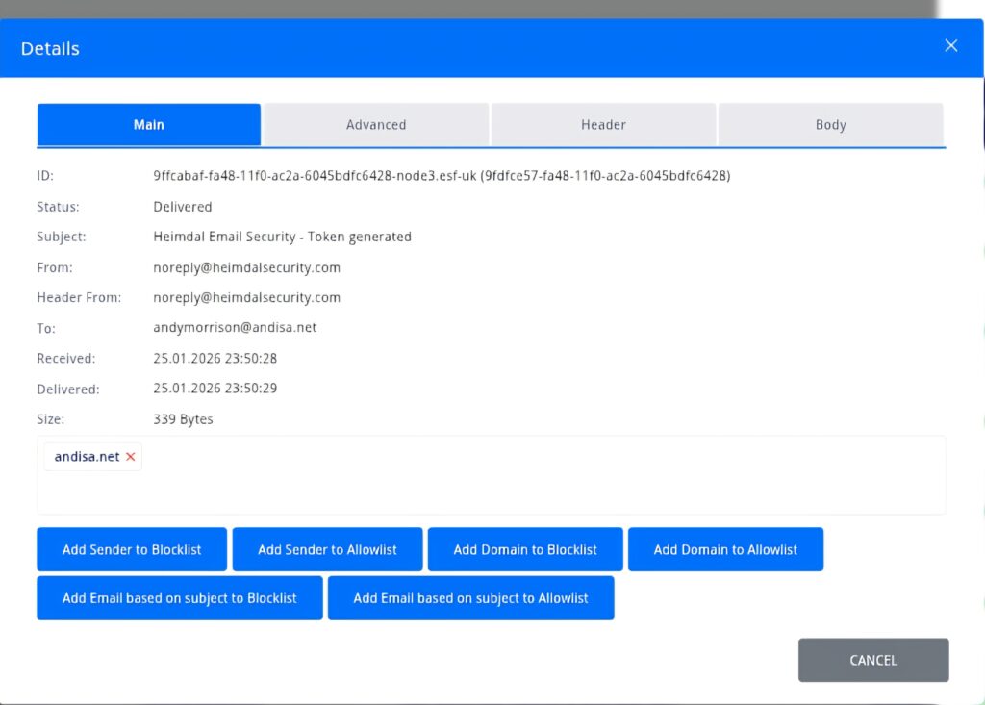Add Domain to Blocklist
Viewport: 985px width, 705px height.
click(524, 549)
